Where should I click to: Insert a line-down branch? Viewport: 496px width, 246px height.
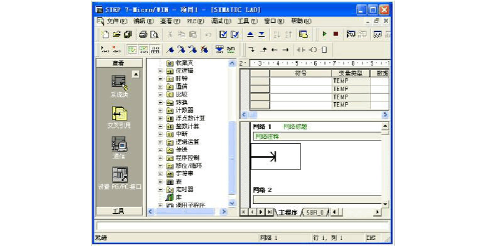coord(252,49)
